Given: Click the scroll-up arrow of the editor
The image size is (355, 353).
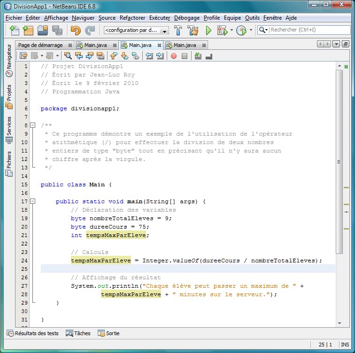Looking at the screenshot, I should (x=340, y=66).
